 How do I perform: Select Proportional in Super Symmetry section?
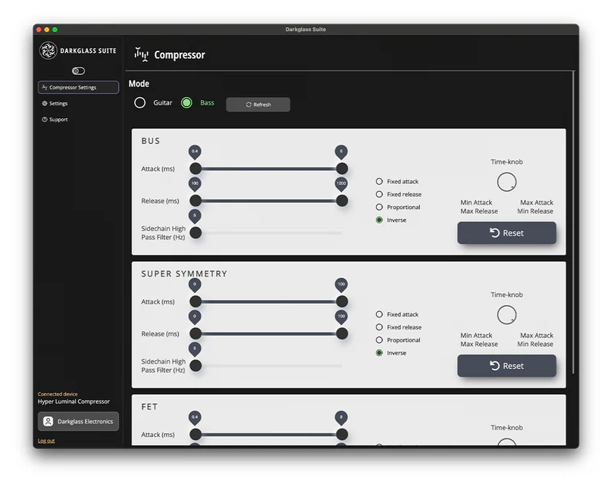pos(379,340)
